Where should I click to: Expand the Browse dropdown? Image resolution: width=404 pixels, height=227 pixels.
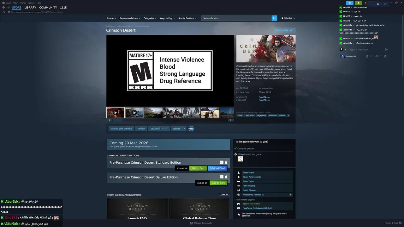111,18
